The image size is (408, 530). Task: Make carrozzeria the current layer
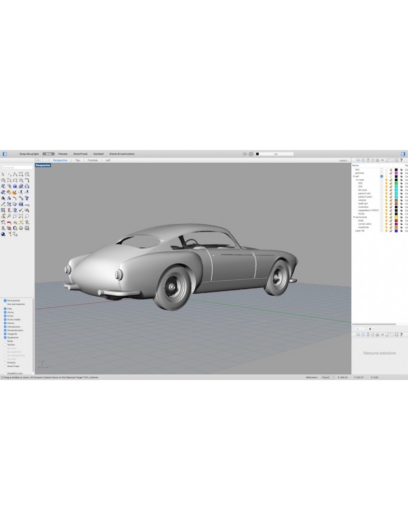(x=382, y=217)
